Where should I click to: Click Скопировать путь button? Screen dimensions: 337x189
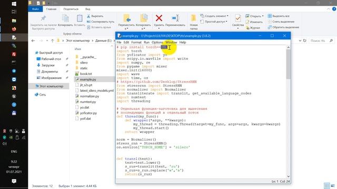(x=101, y=22)
